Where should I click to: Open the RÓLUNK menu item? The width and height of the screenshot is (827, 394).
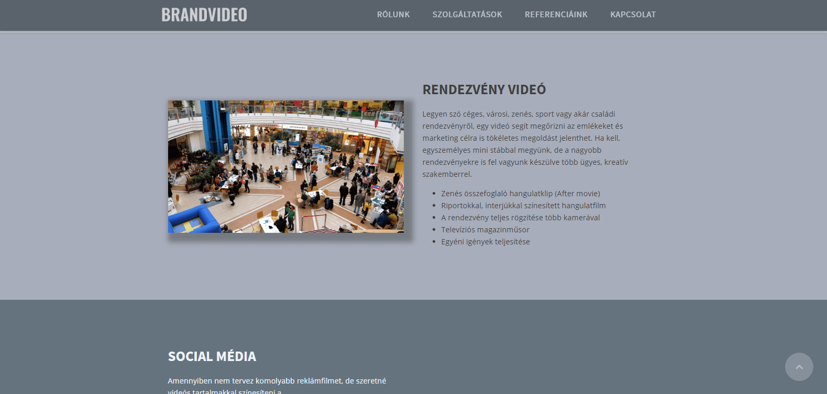(x=393, y=15)
